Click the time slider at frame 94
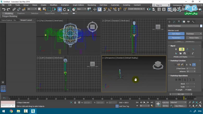Image resolution: width=203 pixels, height=114 pixels. click(x=181, y=94)
